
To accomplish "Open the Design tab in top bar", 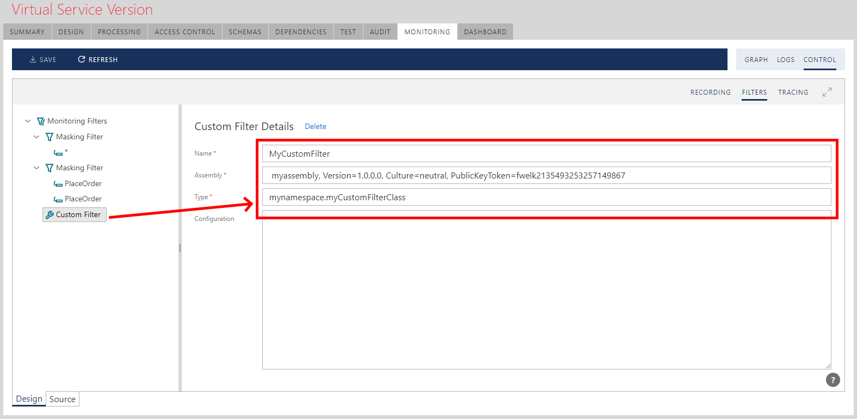I will pos(71,32).
